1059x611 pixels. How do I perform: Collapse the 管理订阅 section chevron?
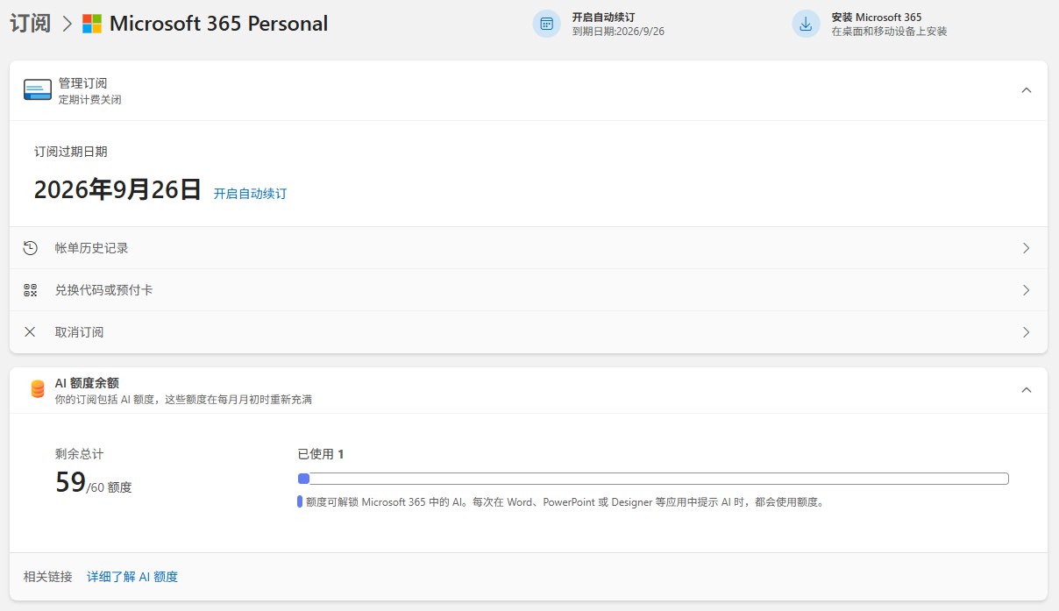[x=1027, y=90]
